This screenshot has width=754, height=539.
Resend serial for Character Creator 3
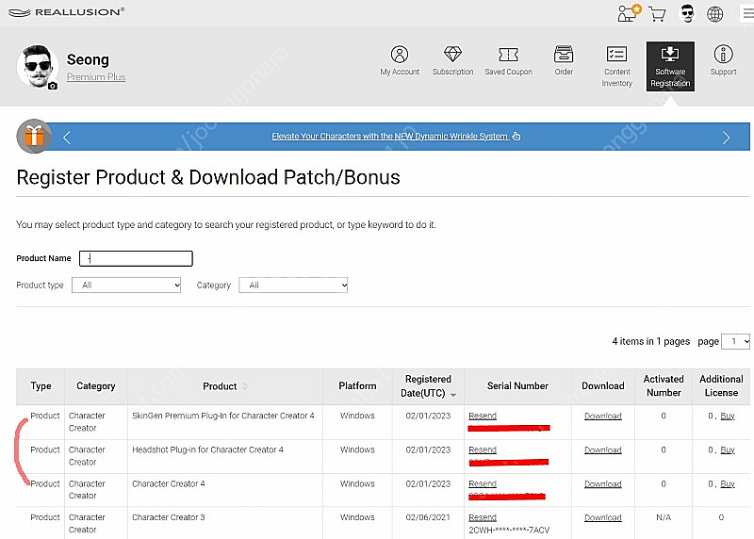pyautogui.click(x=483, y=517)
